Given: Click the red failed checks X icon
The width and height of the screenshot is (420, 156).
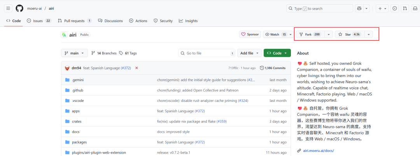Looking at the screenshot, I should pos(136,68).
